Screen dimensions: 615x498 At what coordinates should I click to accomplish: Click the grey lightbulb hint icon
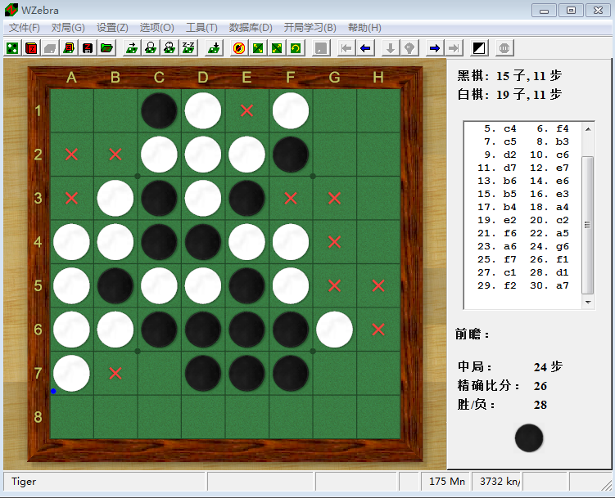point(409,48)
